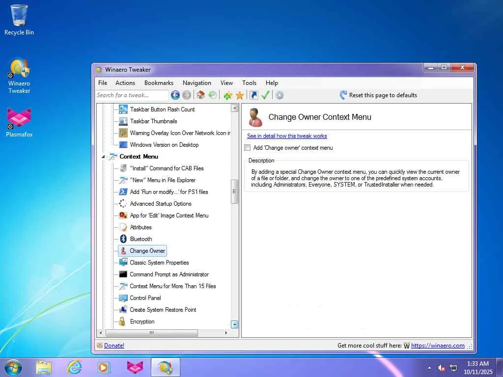The width and height of the screenshot is (503, 377).
Task: Collapse the Context Menu tree category
Action: coord(103,157)
